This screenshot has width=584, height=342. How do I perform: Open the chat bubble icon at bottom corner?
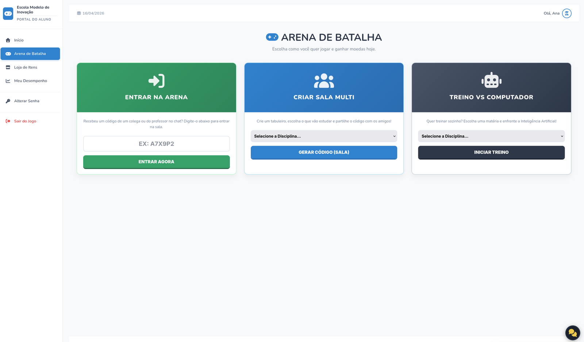tap(572, 333)
